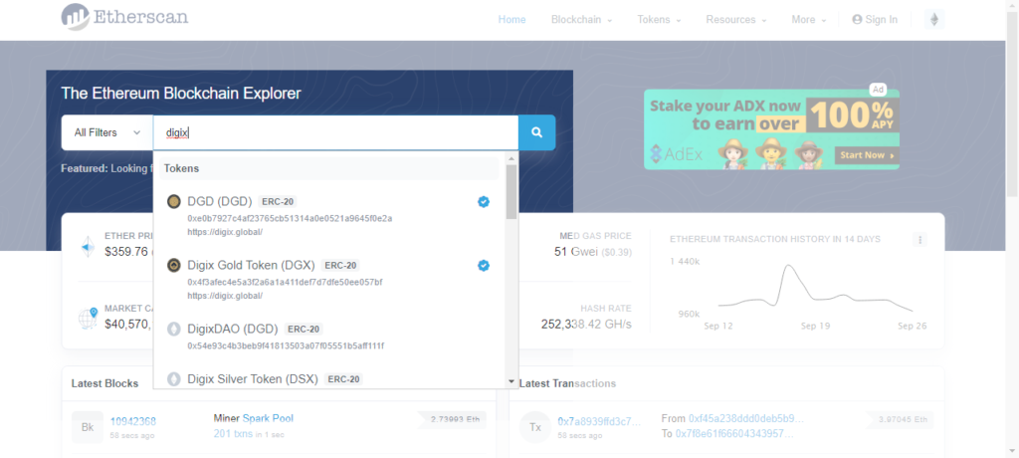
Task: Click the Etherscan logo
Action: point(124,16)
